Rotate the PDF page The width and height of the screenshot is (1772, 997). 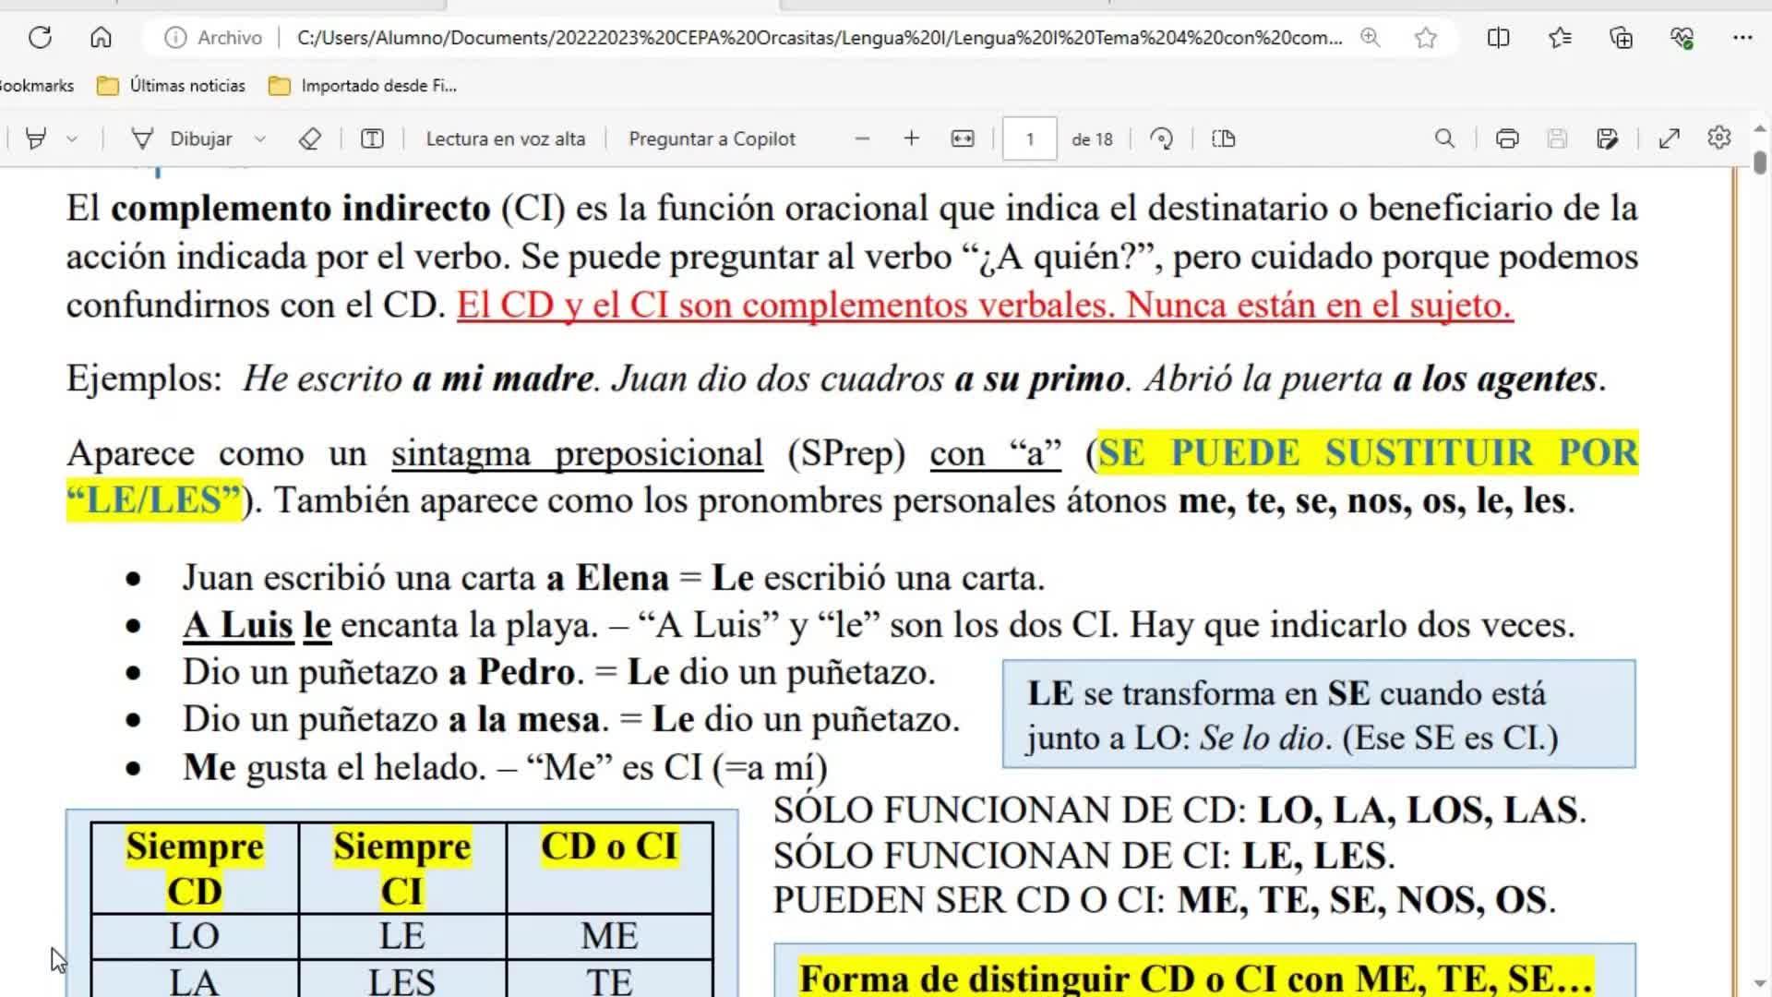tap(1162, 138)
